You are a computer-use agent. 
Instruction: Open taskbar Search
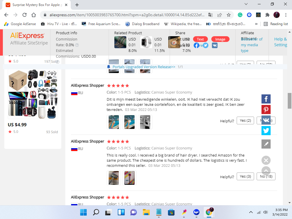[96, 212]
